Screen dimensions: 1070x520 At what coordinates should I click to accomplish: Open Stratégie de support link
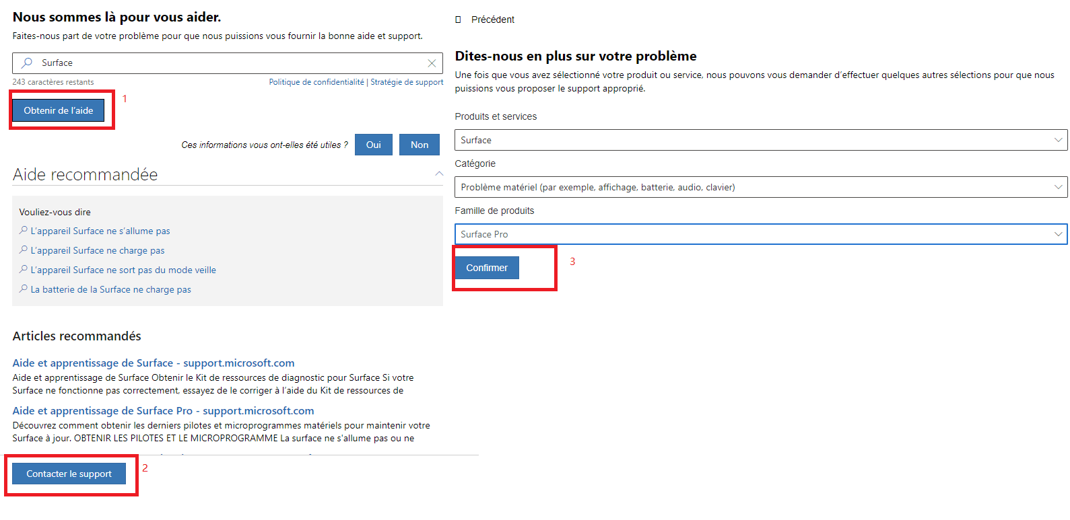click(407, 82)
